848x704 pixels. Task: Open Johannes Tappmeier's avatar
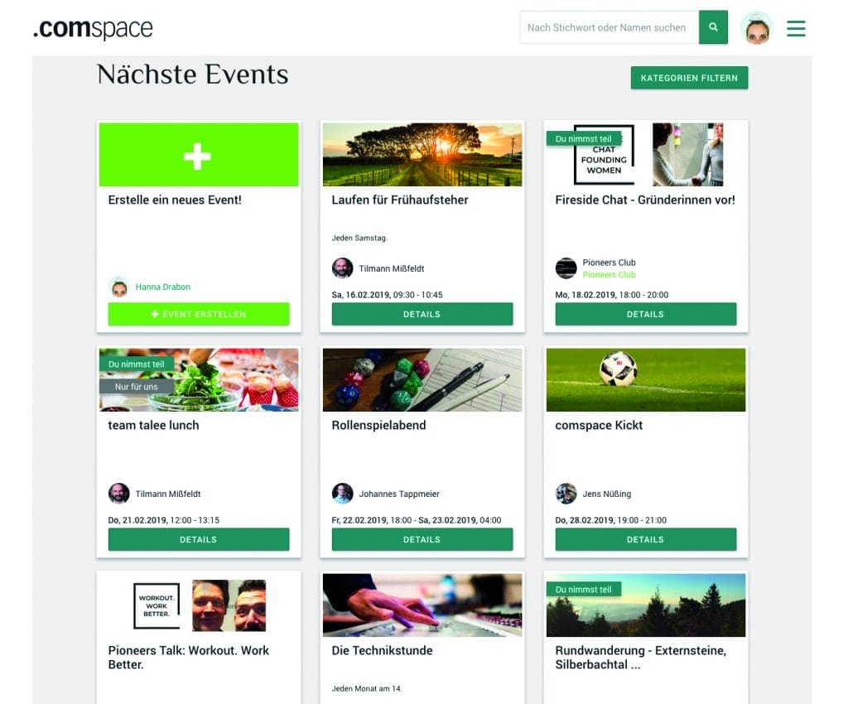click(342, 493)
